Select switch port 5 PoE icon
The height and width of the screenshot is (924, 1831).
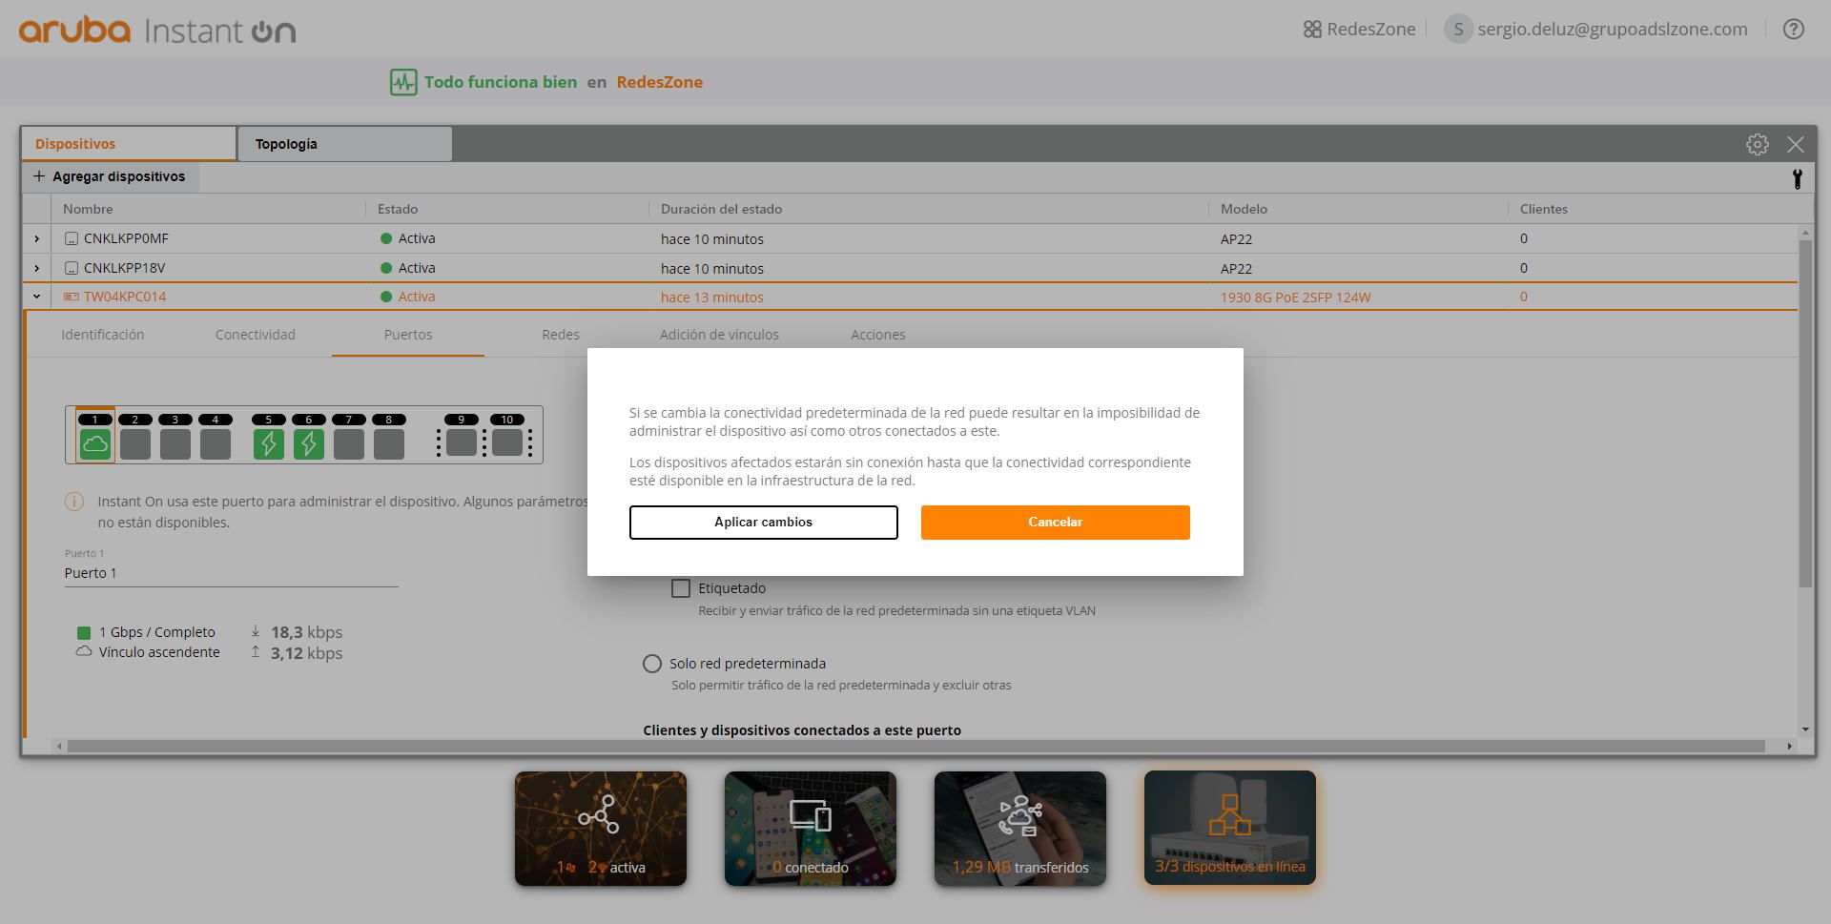click(x=269, y=443)
